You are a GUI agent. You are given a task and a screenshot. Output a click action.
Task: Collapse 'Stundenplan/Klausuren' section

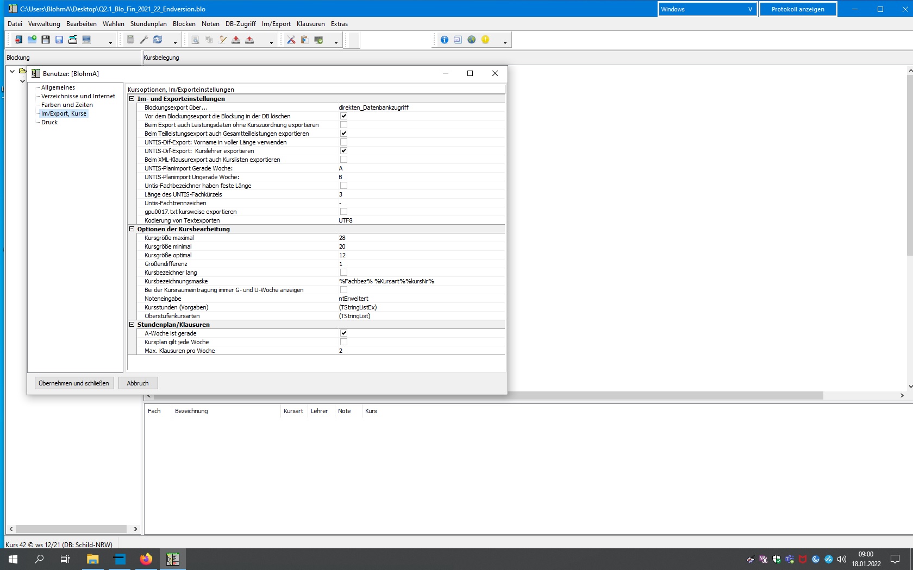[132, 325]
